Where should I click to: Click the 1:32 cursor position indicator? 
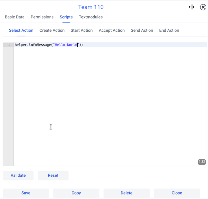point(202,162)
